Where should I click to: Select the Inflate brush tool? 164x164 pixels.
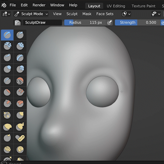(x=7, y=69)
